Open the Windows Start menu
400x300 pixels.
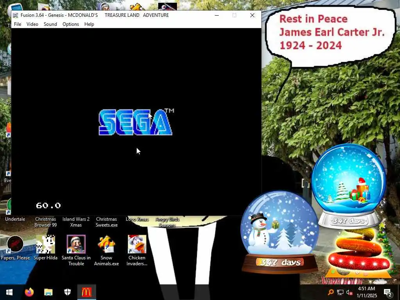(9, 292)
